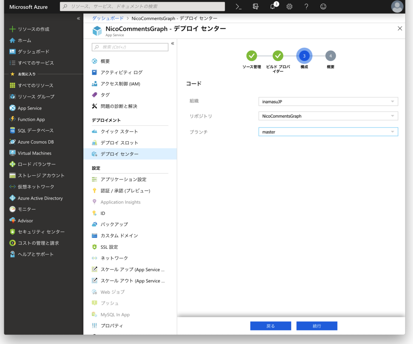Click SQL データベース icon
413x344 pixels.
point(13,130)
